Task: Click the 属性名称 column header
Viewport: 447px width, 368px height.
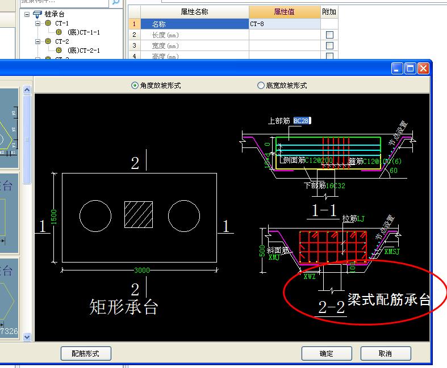Action: point(195,12)
